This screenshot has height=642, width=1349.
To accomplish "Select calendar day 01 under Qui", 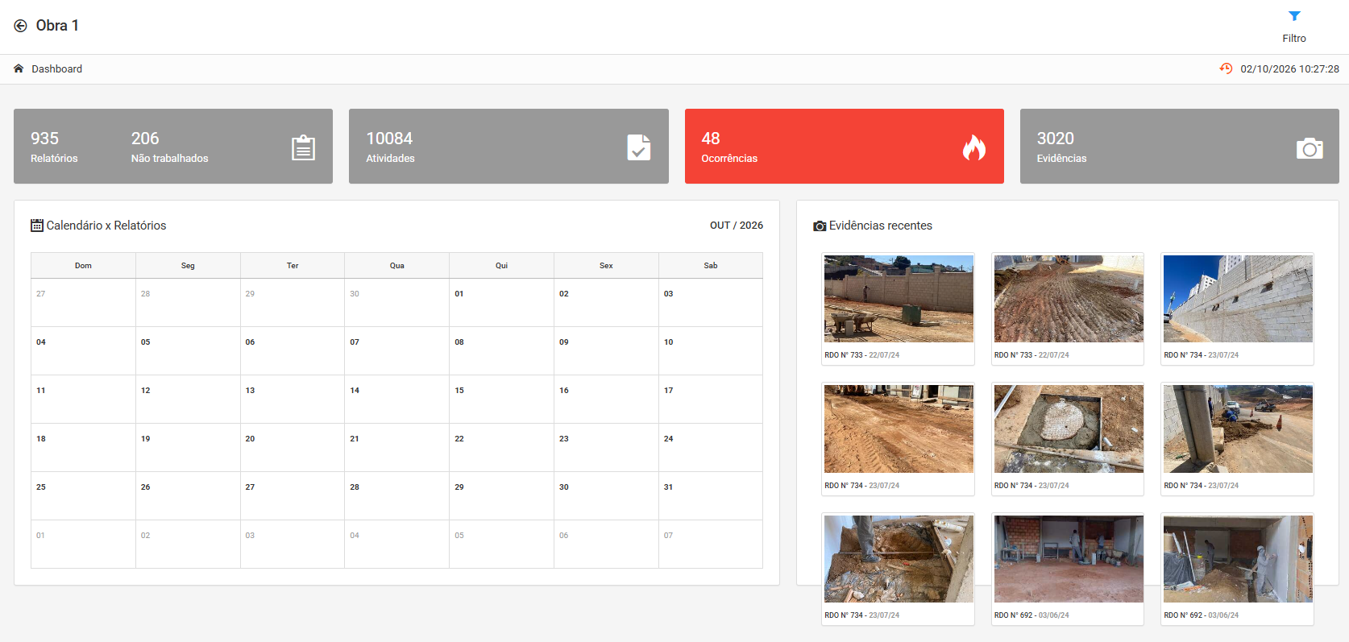I will [501, 302].
